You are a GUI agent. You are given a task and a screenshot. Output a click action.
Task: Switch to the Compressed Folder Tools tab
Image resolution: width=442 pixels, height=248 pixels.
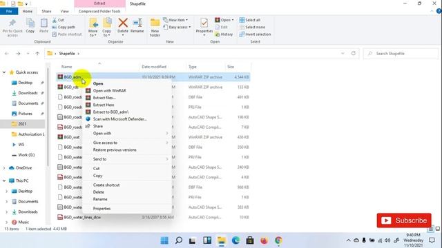tap(99, 11)
